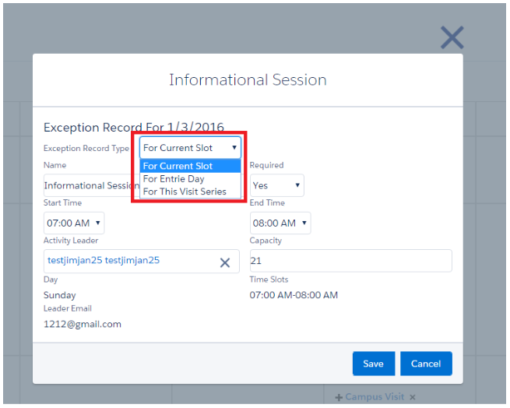This screenshot has height=408, width=510.
Task: Clear the Activity Leader with its X icon
Action: point(225,262)
